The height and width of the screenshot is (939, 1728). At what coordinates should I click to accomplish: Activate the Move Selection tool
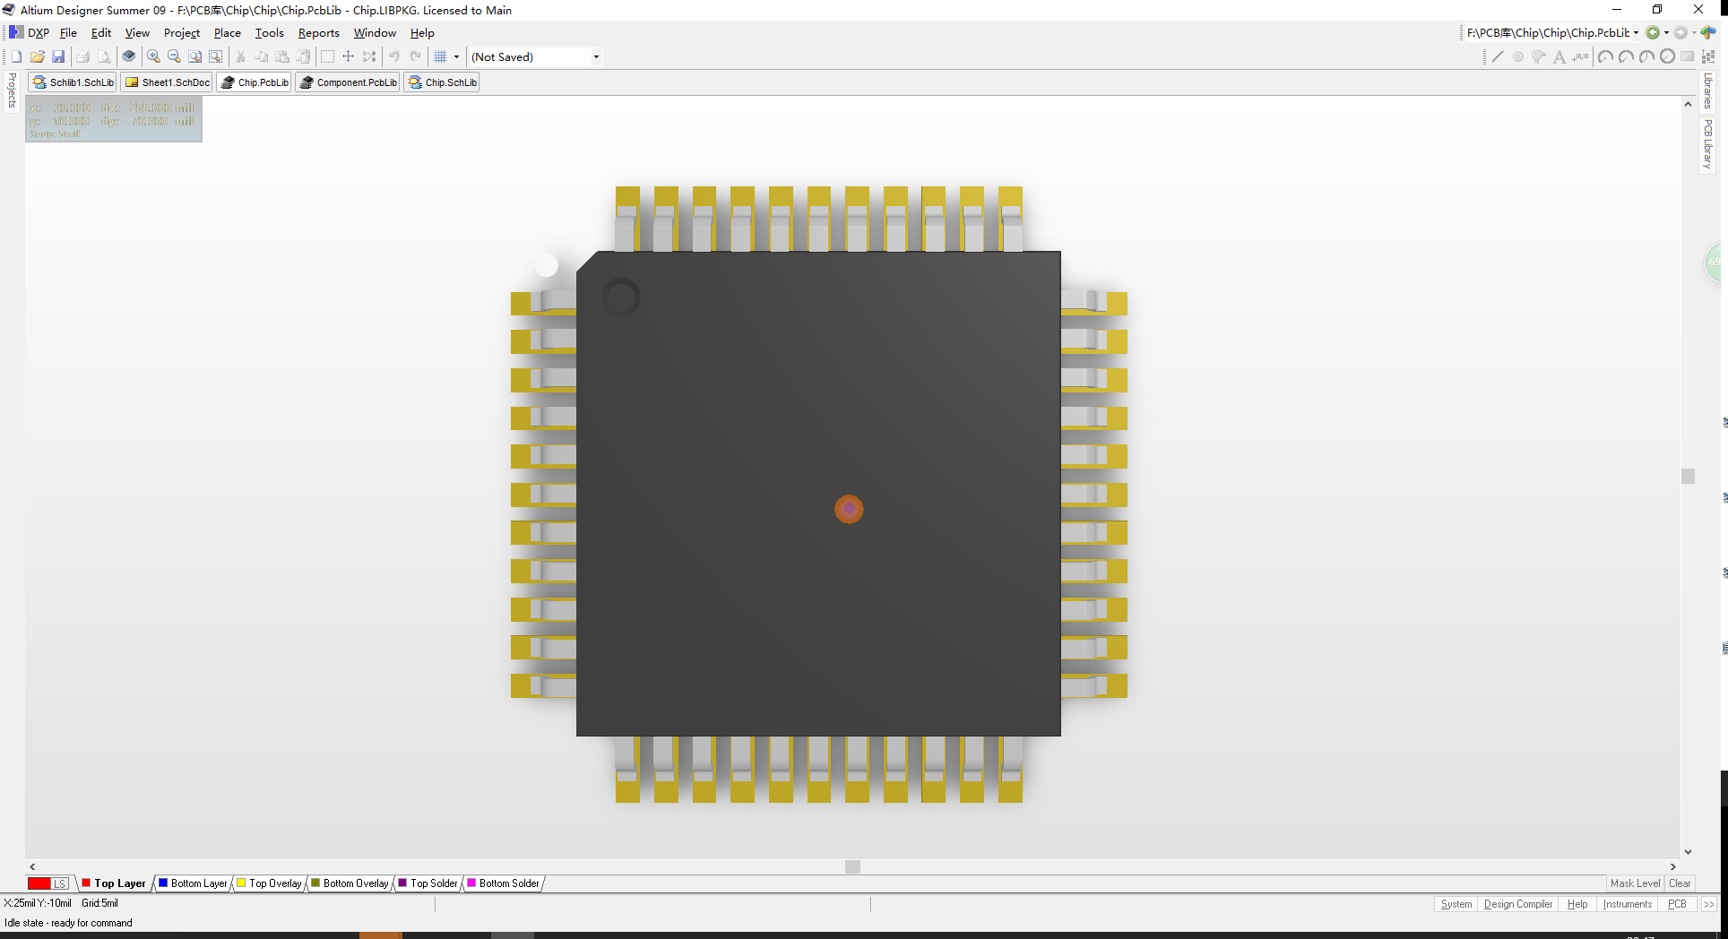349,56
